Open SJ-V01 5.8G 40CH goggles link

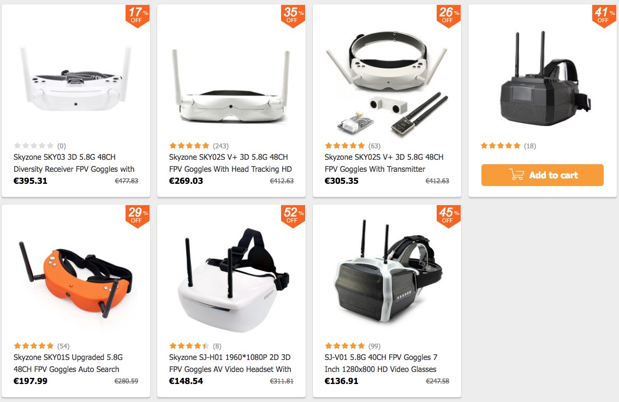(x=381, y=363)
